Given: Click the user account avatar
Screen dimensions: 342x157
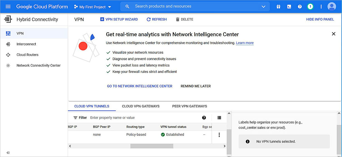Looking at the screenshot, I should coord(332,6).
